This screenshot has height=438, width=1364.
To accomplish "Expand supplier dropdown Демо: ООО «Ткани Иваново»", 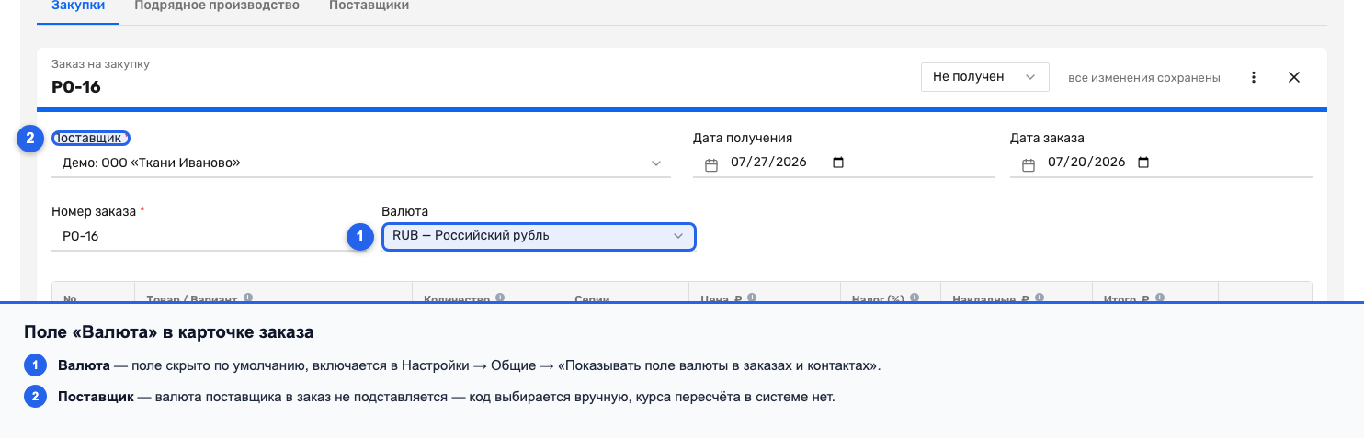I will click(x=361, y=163).
